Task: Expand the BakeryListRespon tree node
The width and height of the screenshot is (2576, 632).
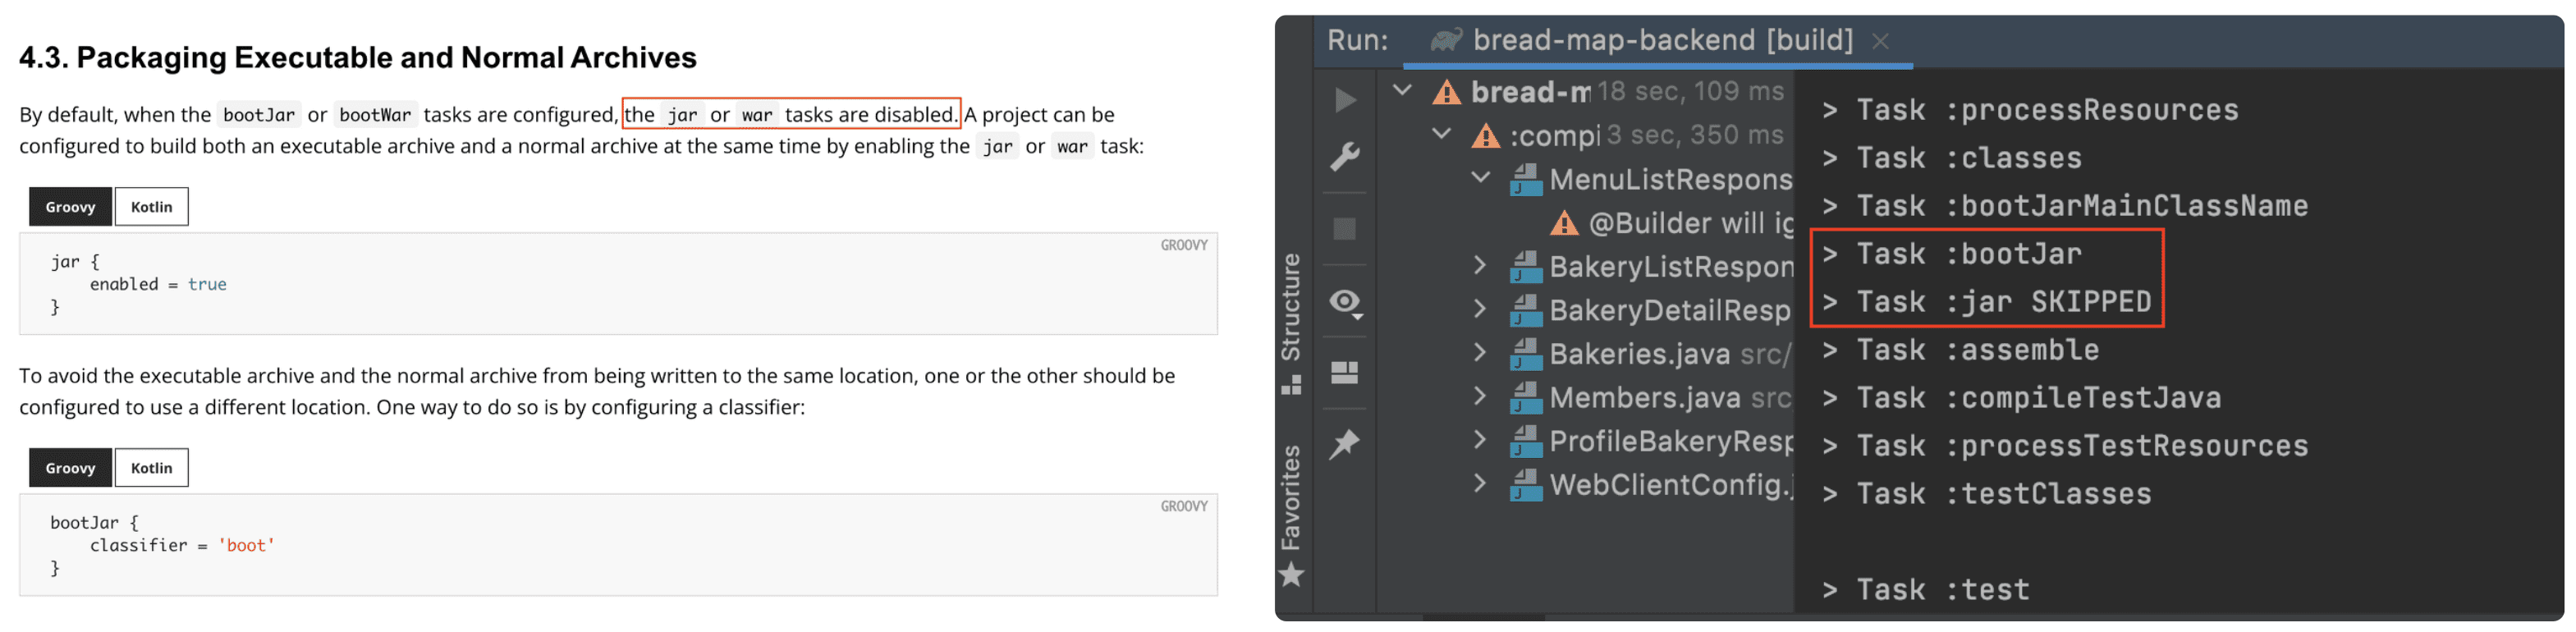Action: 1481,266
